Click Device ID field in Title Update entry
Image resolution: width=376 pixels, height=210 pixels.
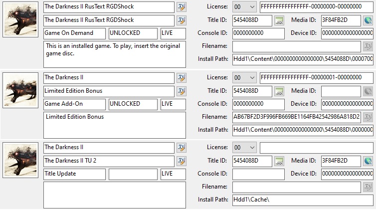pos(347,174)
